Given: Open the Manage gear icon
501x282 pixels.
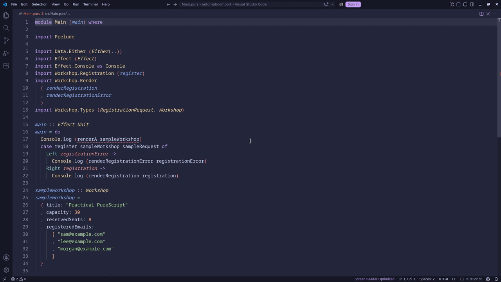Looking at the screenshot, I should coord(6,270).
